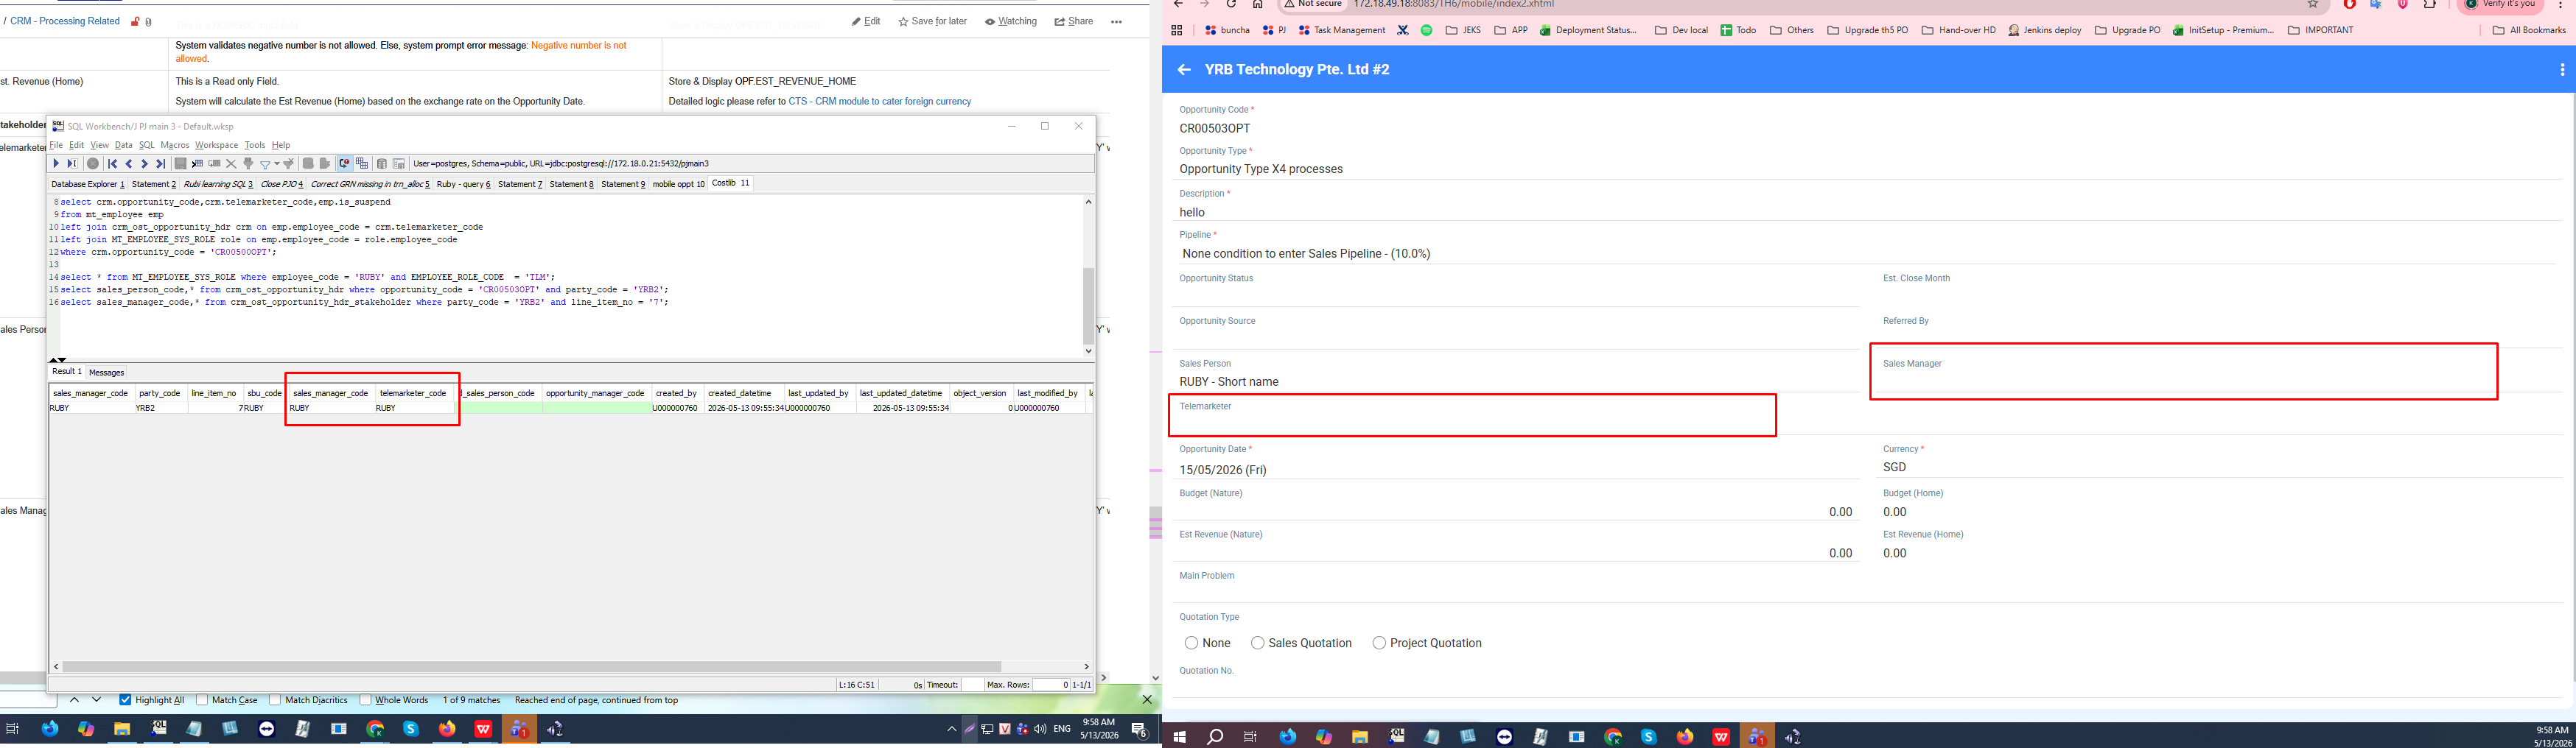Screen dimensions: 2576x748
Task: Open the filter dropdown arrow beside the funnel
Action: click(277, 163)
